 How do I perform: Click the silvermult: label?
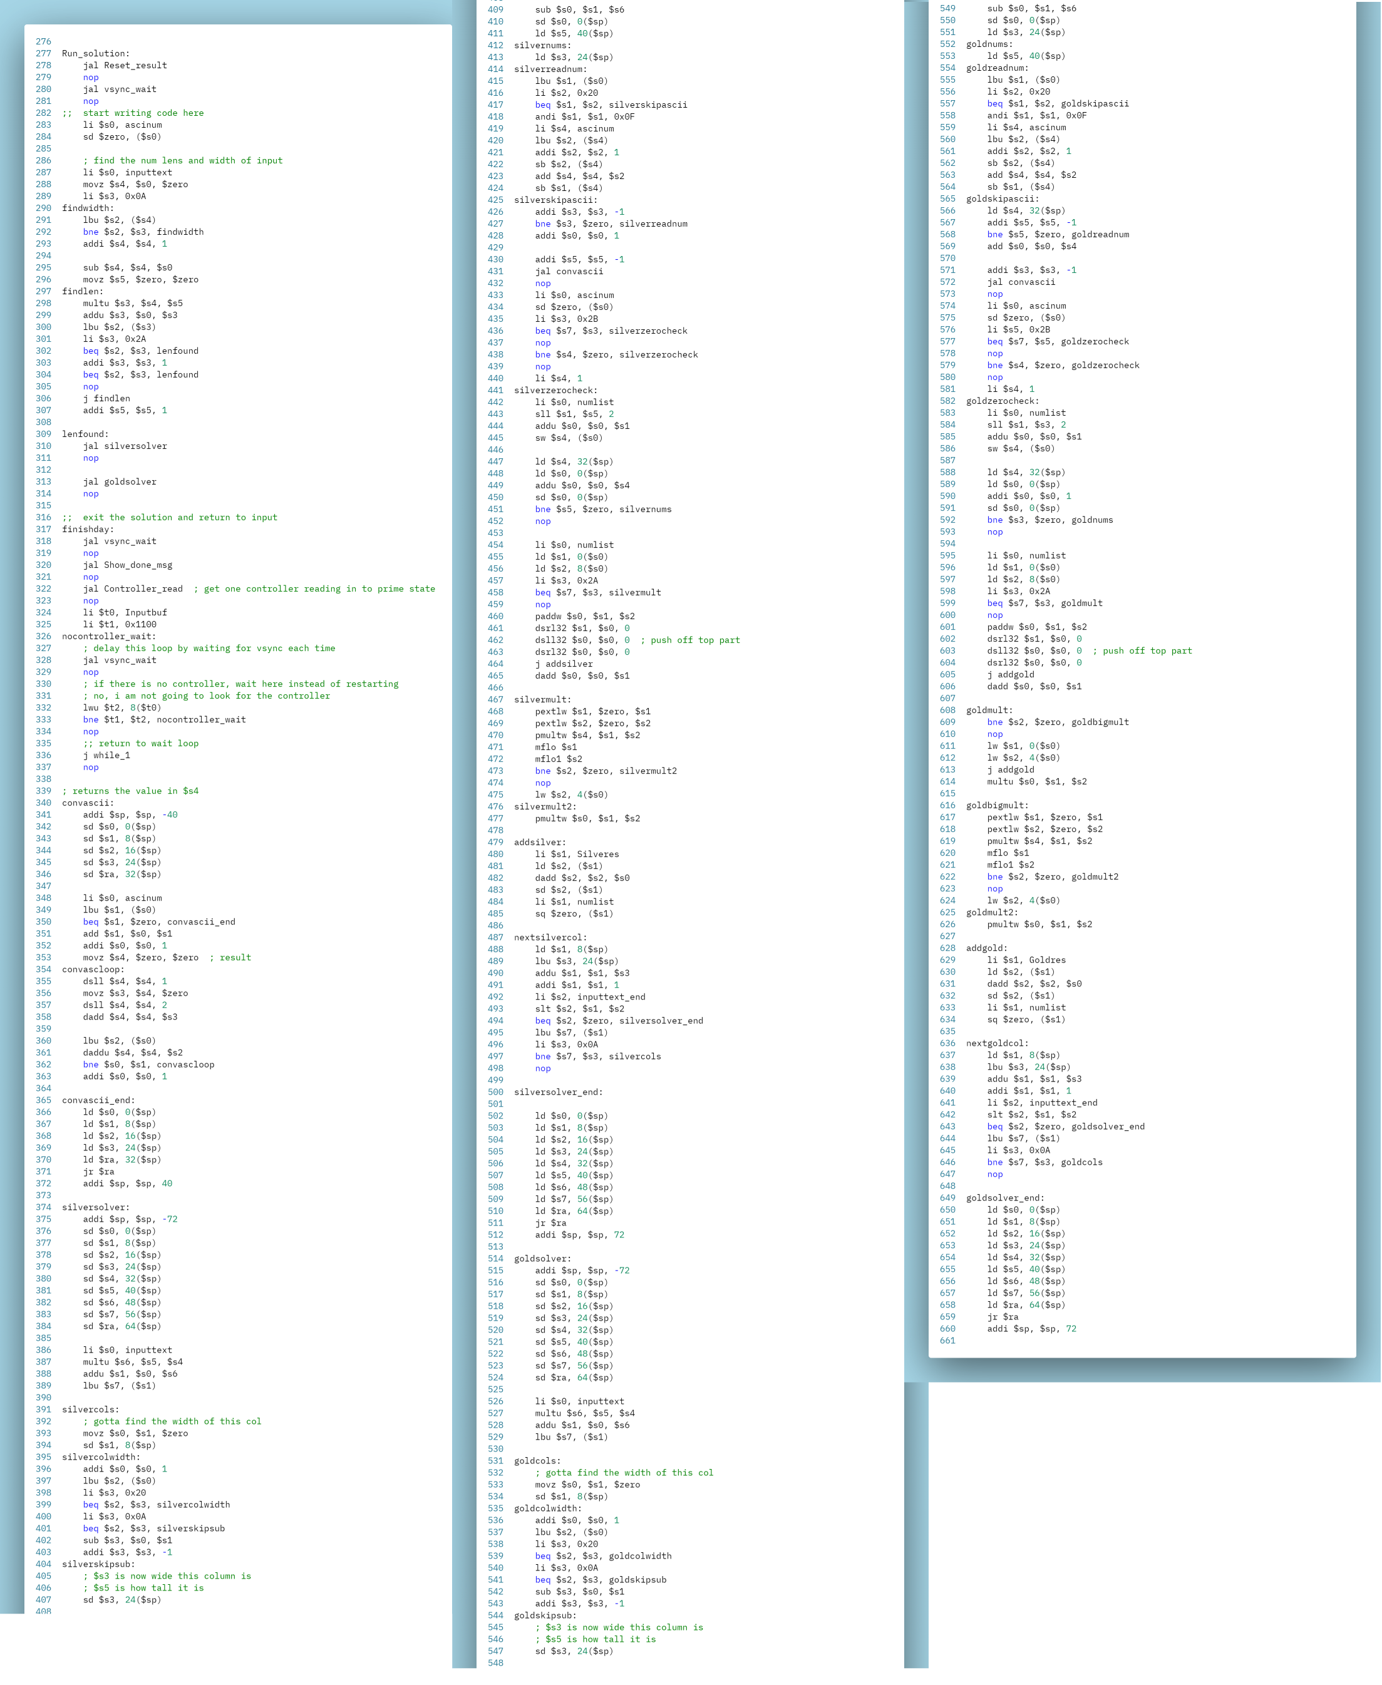542,699
